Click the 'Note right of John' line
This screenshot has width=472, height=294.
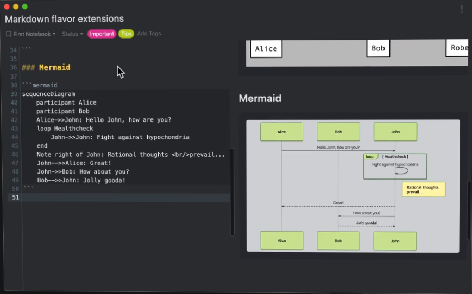point(131,155)
